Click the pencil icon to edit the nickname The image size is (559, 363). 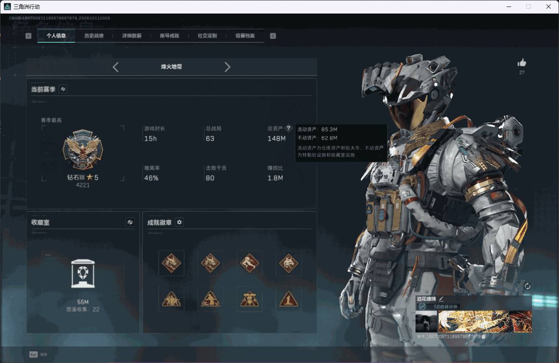tap(441, 299)
